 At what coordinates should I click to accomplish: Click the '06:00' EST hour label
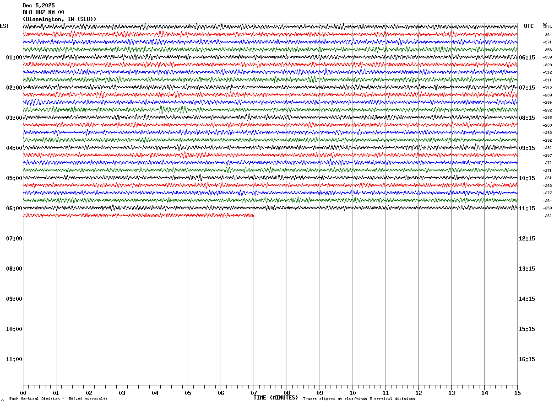(x=14, y=208)
